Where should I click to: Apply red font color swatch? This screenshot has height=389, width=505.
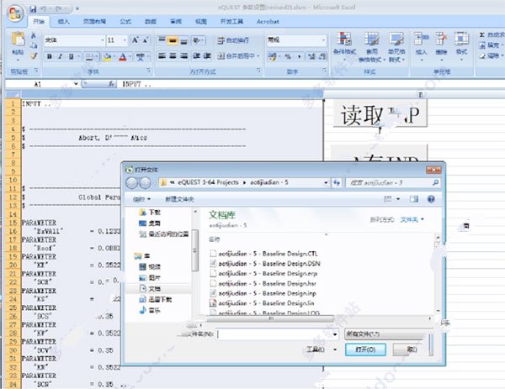coord(123,57)
